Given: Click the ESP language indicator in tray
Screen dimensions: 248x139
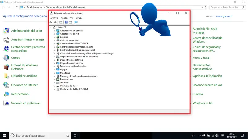Looking at the screenshot, I should click(222, 136).
